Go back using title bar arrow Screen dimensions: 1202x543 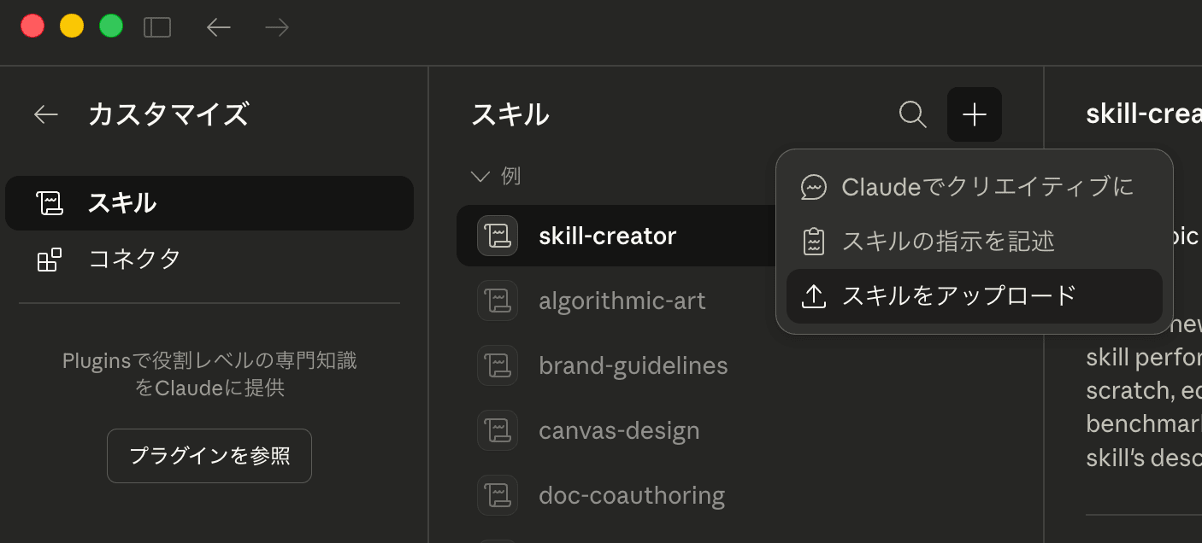[219, 27]
